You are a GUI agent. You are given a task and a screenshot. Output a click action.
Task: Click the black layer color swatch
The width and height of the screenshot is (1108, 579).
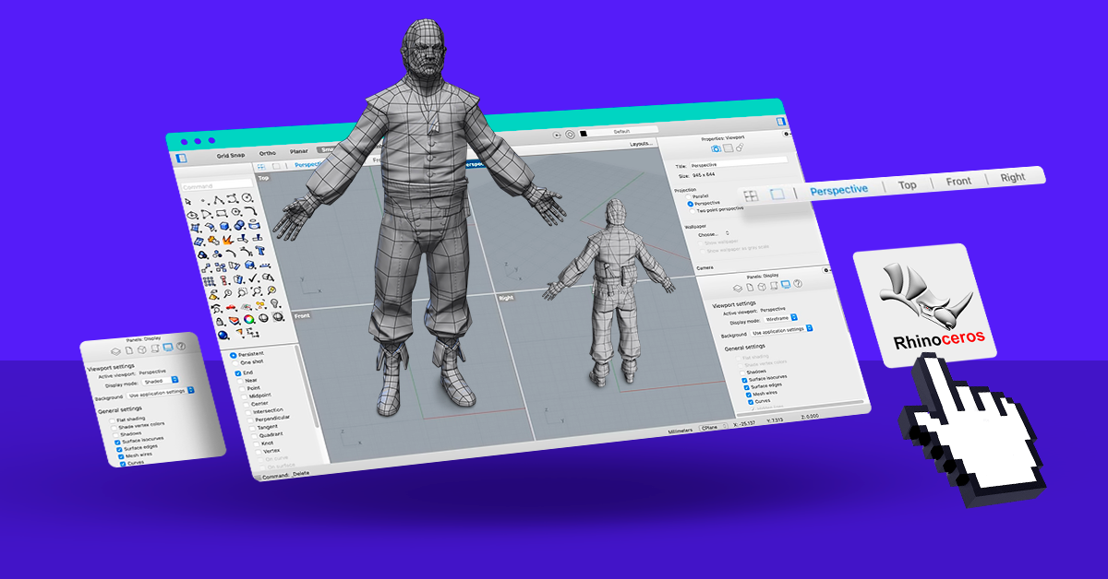[584, 134]
